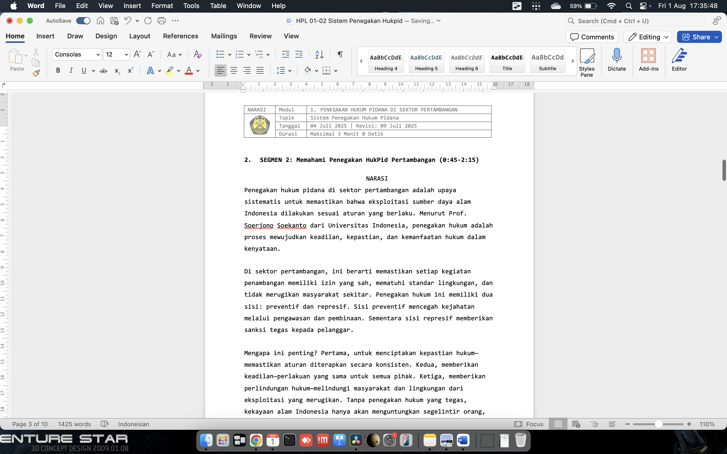The height and width of the screenshot is (454, 727).
Task: Increase indent using ribbon icon
Action: (299, 54)
